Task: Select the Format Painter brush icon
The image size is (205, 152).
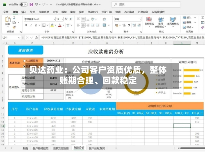Action: coord(14,27)
